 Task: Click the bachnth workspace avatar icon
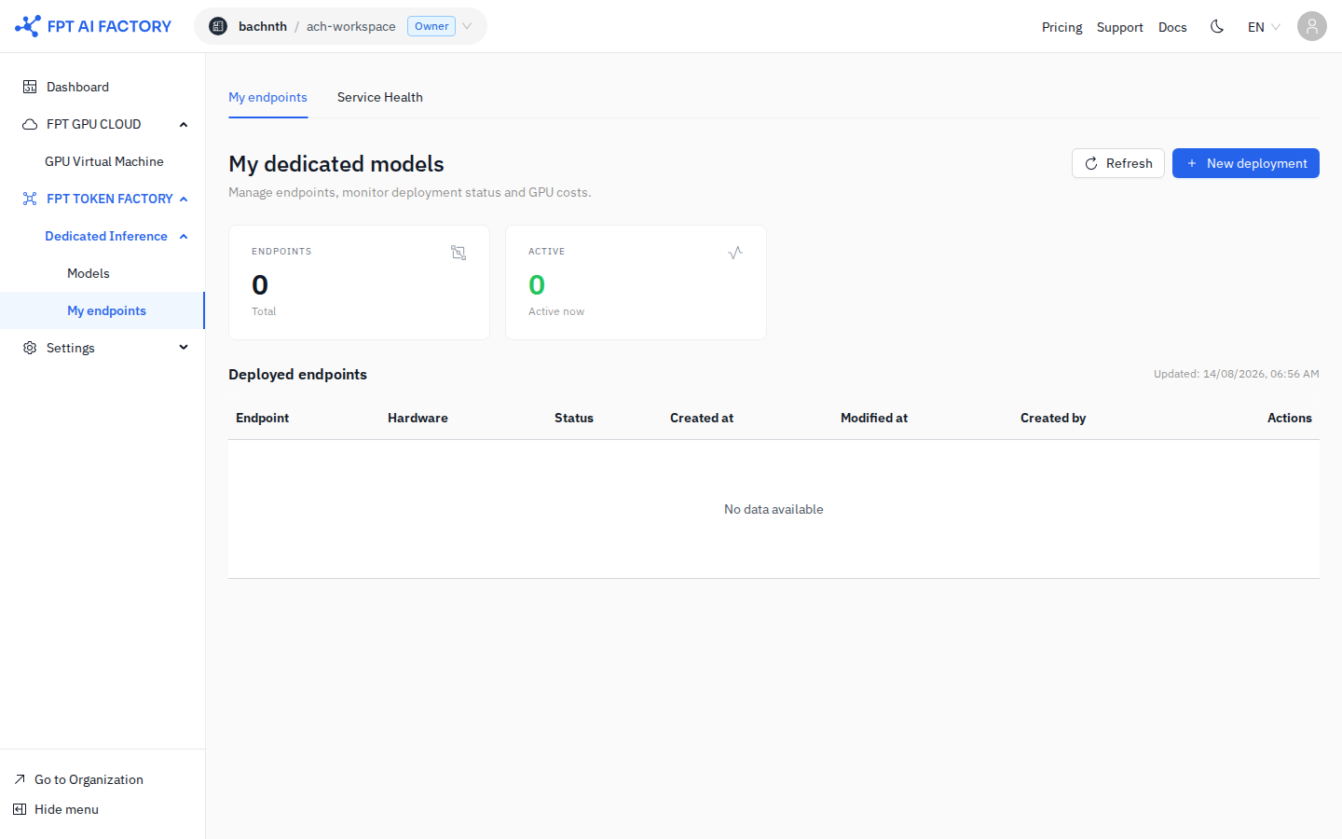click(x=218, y=26)
